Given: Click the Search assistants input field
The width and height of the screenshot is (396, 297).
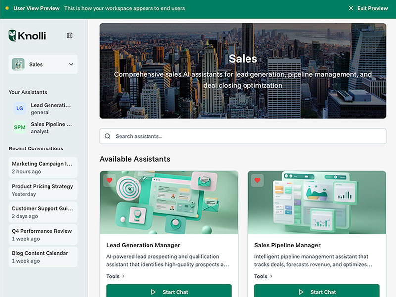Looking at the screenshot, I should pyautogui.click(x=243, y=136).
